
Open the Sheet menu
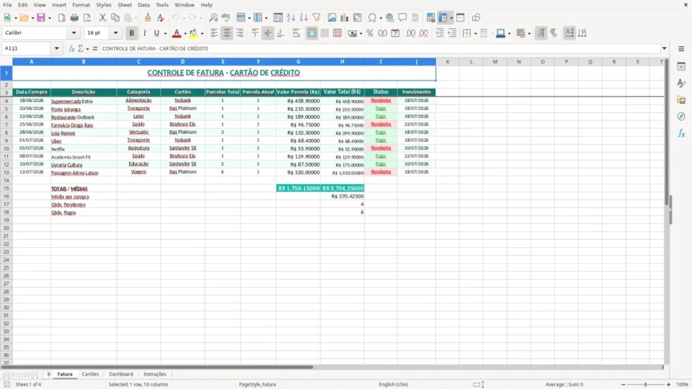124,5
